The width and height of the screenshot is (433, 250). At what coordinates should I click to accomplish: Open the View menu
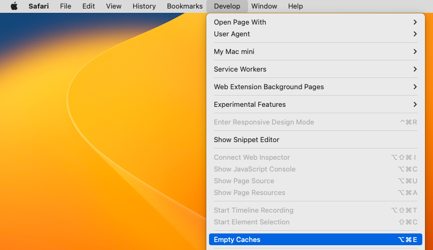113,6
